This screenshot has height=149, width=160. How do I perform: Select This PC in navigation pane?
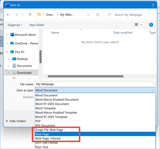pyautogui.click(x=17, y=52)
